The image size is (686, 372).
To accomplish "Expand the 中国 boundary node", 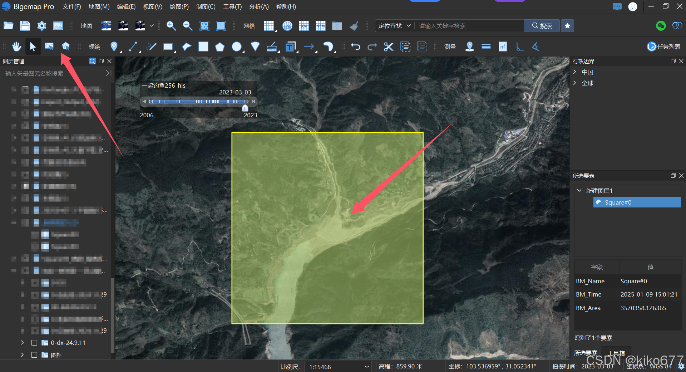I will coord(575,72).
